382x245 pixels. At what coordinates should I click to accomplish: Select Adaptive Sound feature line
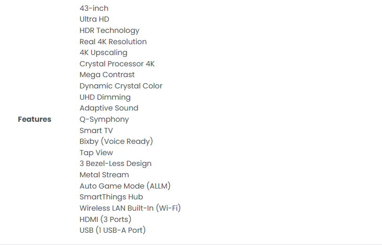click(x=109, y=108)
